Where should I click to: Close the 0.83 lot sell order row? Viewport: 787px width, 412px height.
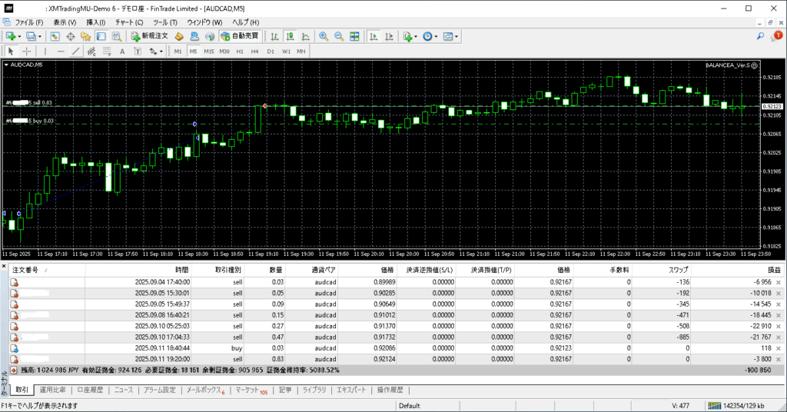click(778, 358)
